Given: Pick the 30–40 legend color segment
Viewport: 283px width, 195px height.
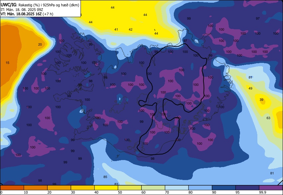Looking at the screenshot, I should coord(83,188).
